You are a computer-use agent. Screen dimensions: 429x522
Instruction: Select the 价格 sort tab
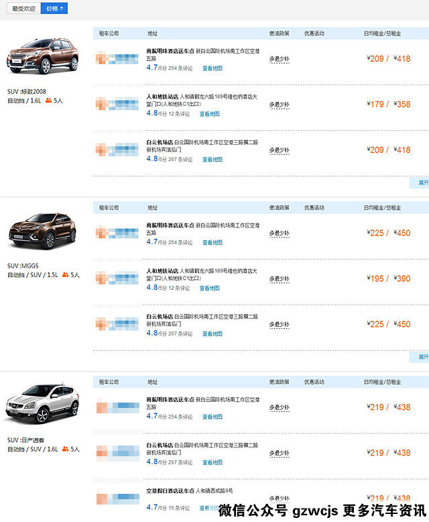pos(52,9)
